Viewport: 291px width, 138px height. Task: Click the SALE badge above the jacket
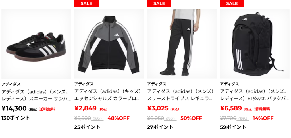[x=86, y=3]
